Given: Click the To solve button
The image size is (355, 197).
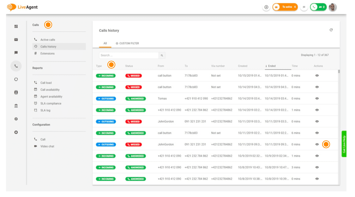Looking at the screenshot, I should (285, 7).
